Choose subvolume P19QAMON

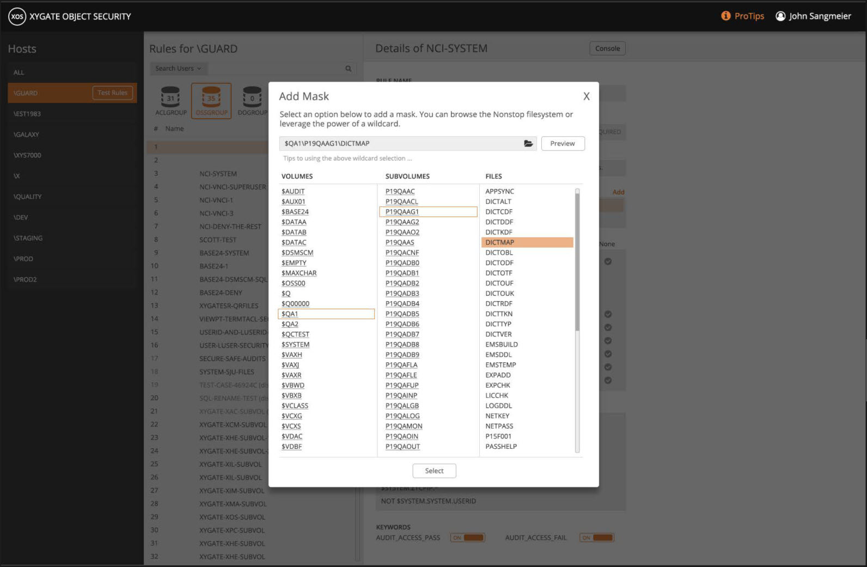404,426
